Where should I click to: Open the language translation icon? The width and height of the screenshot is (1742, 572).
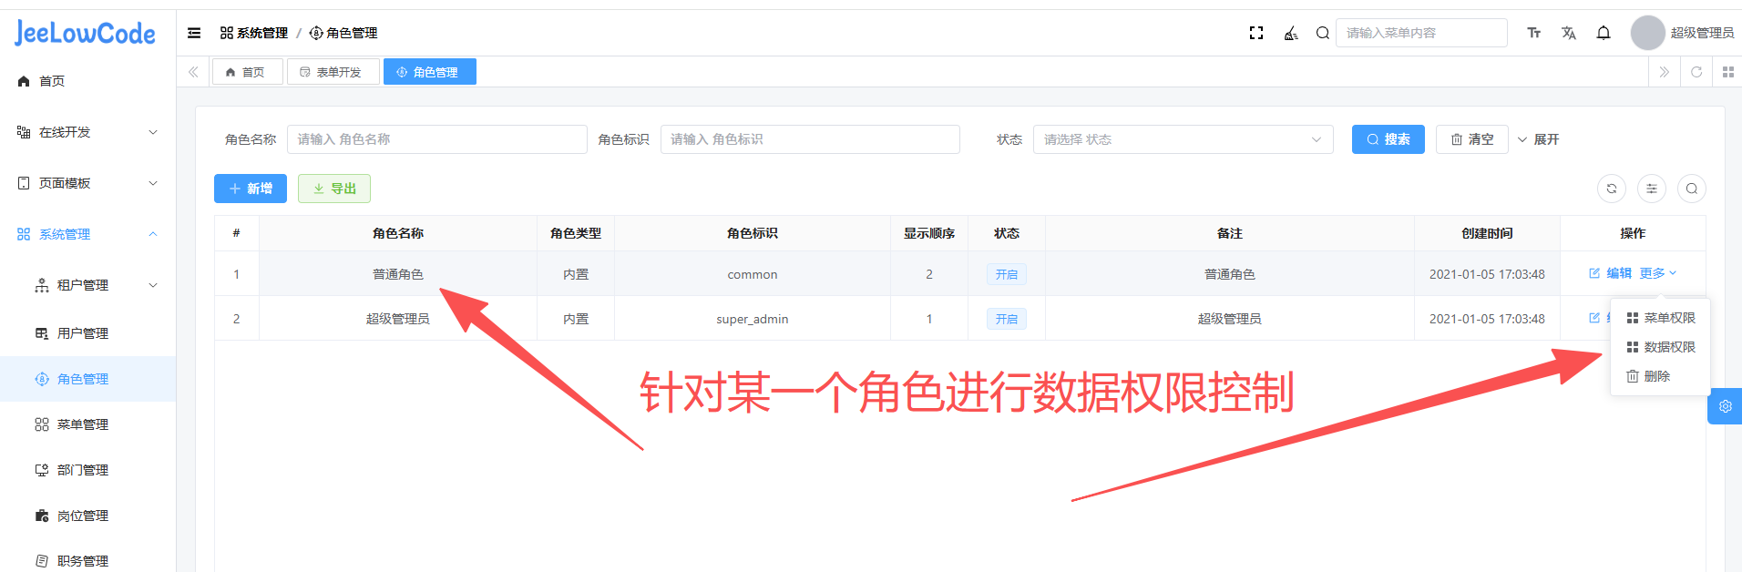point(1569,33)
